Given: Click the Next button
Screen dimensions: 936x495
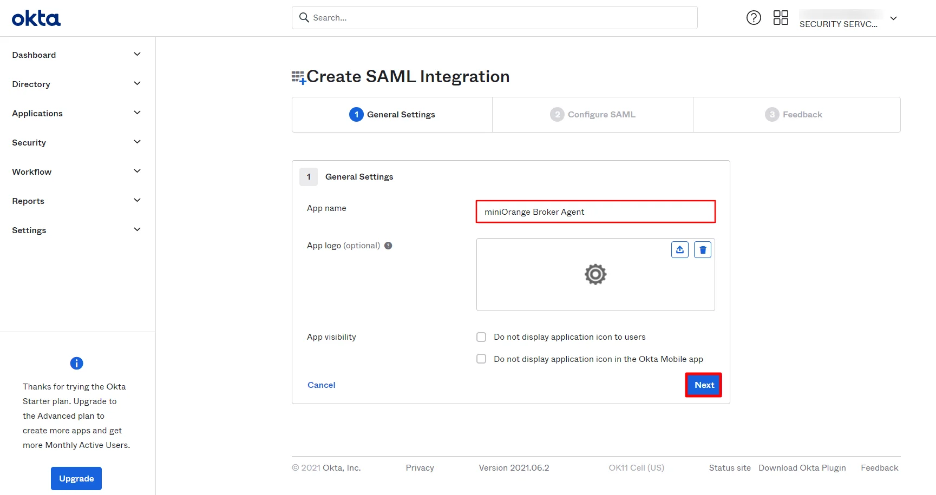Looking at the screenshot, I should 703,385.
